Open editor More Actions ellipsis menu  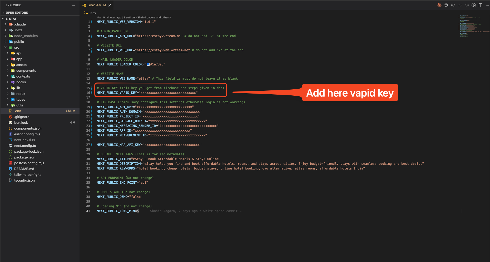487,5
